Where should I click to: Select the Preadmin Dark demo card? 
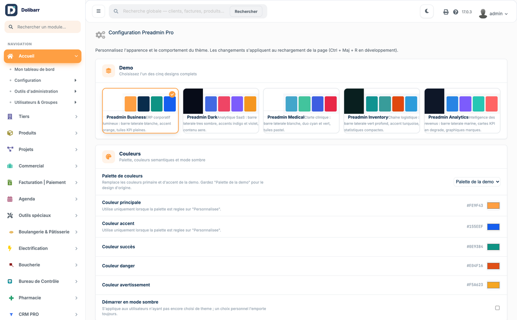pos(221,111)
